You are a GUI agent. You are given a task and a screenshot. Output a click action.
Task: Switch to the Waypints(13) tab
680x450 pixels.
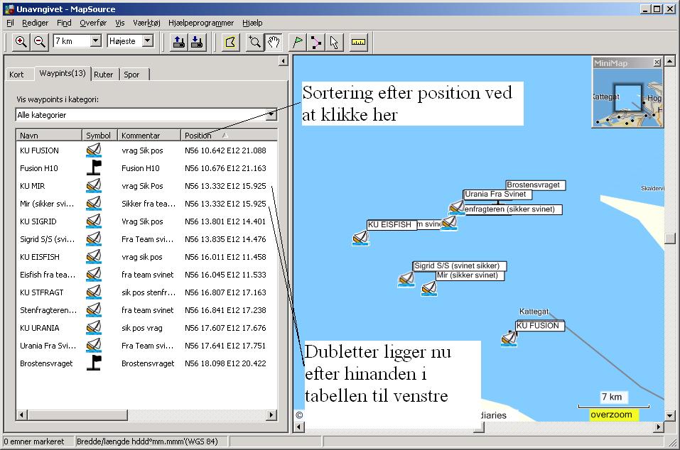point(63,73)
